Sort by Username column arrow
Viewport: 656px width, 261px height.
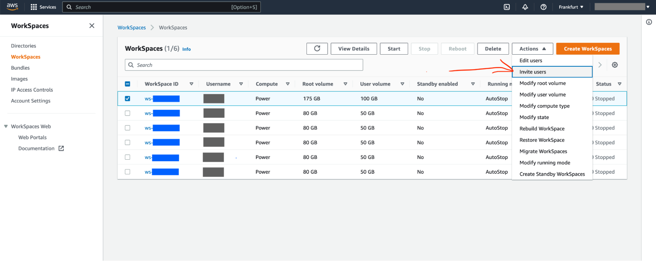coord(241,84)
